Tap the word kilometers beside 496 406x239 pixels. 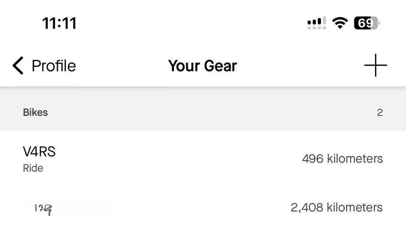click(355, 159)
